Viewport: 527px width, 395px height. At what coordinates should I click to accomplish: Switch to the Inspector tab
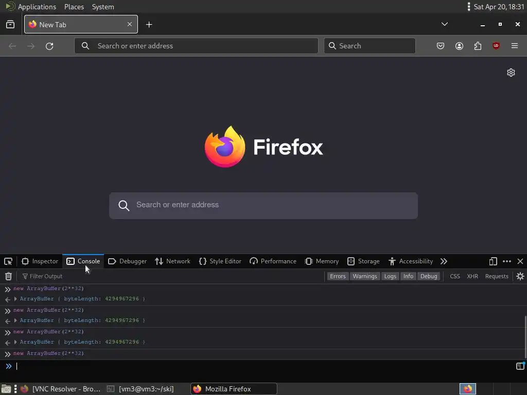click(x=40, y=261)
